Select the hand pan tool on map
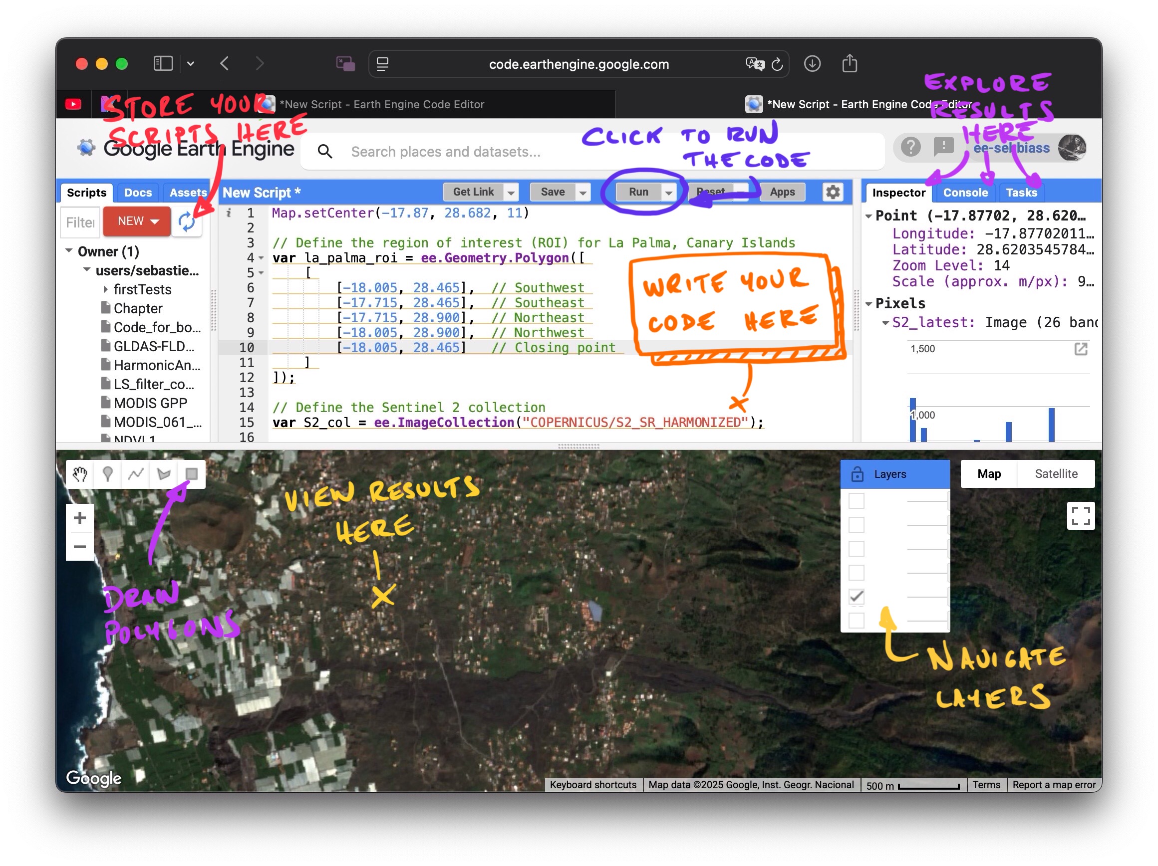The image size is (1158, 866). click(x=79, y=474)
